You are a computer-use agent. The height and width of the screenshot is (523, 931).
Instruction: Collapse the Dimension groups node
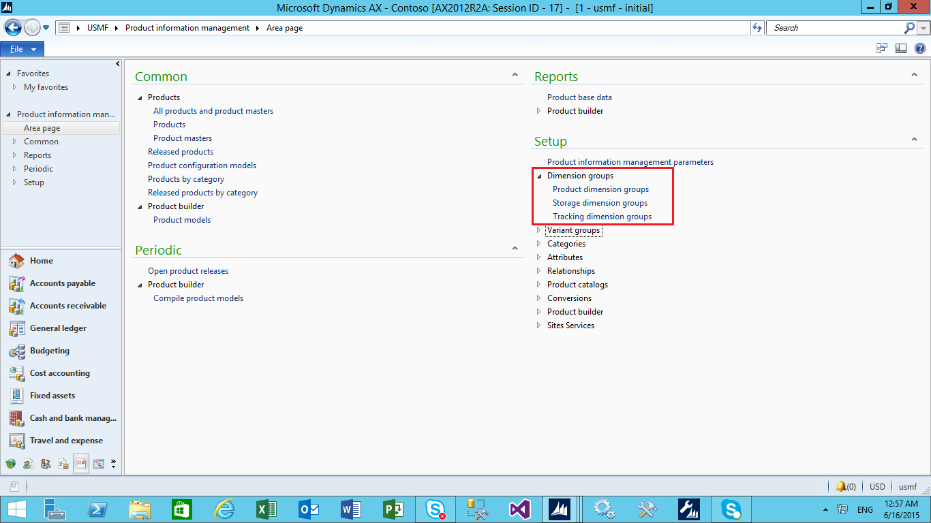pyautogui.click(x=538, y=176)
